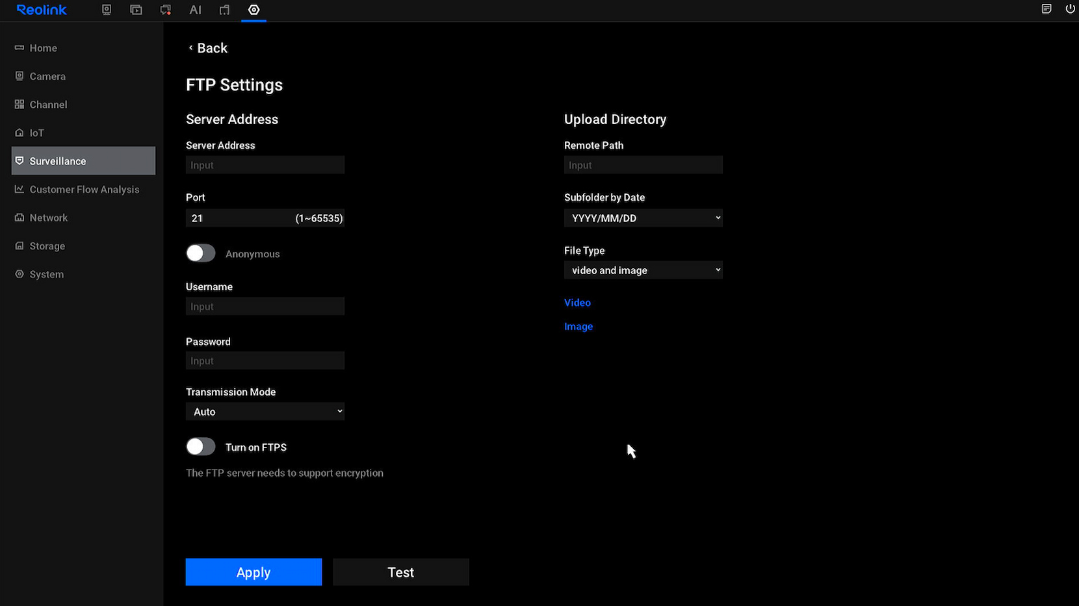
Task: Open the fifth top bar icon before settings
Action: point(224,10)
